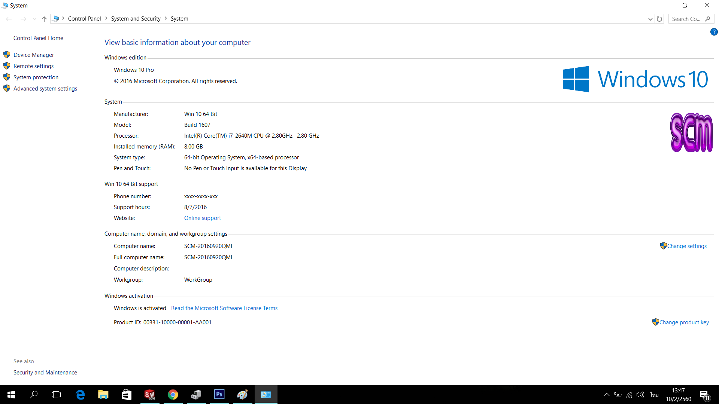Open System protection link
Viewport: 719px width, 404px height.
pyautogui.click(x=36, y=77)
